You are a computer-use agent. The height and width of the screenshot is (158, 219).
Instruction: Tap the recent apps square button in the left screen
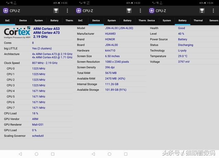[x=53, y=154]
